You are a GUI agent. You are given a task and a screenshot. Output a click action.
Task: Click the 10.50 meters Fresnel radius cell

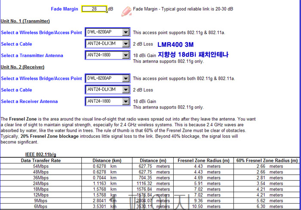click(203, 207)
